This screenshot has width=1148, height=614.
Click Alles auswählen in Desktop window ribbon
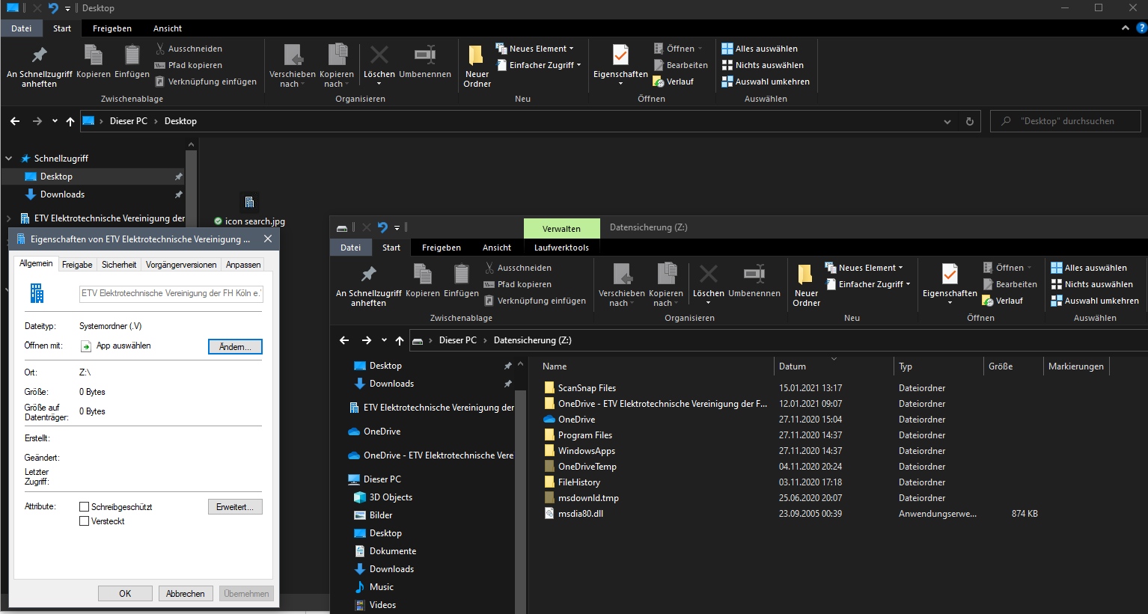[760, 49]
